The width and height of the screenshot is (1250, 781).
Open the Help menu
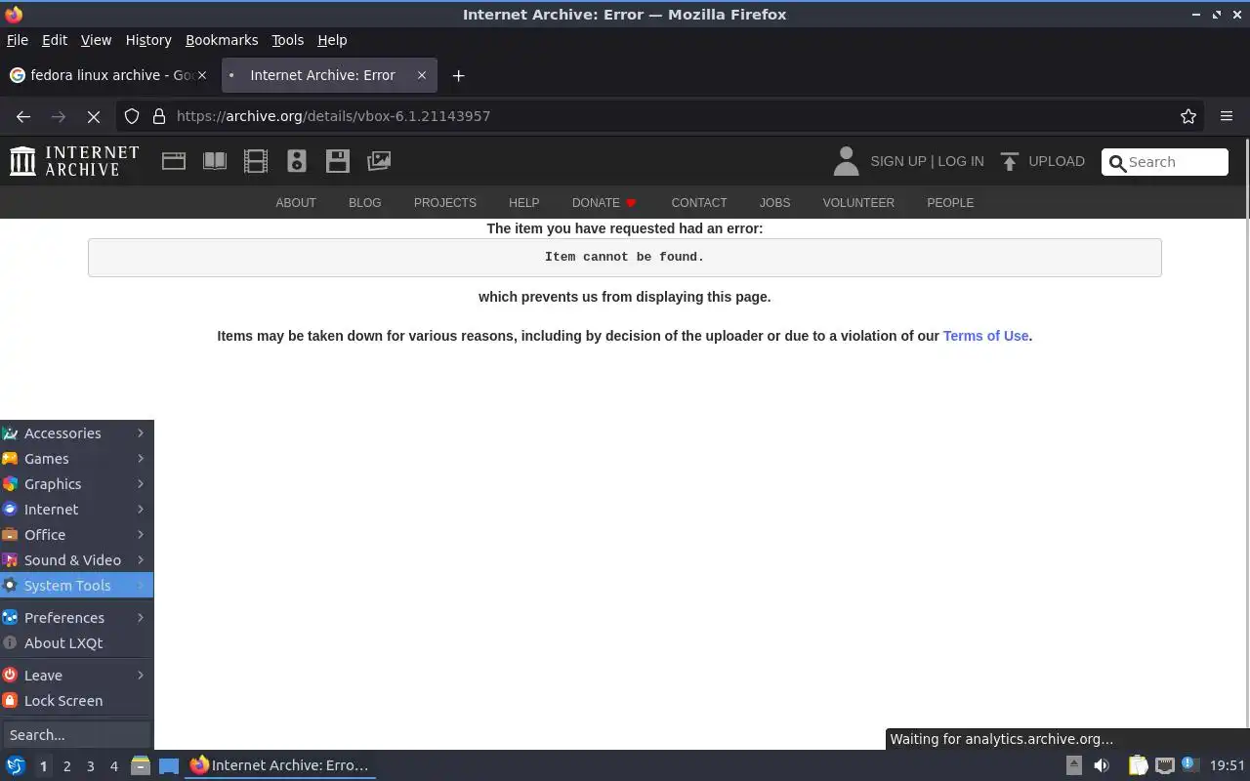tap(332, 40)
